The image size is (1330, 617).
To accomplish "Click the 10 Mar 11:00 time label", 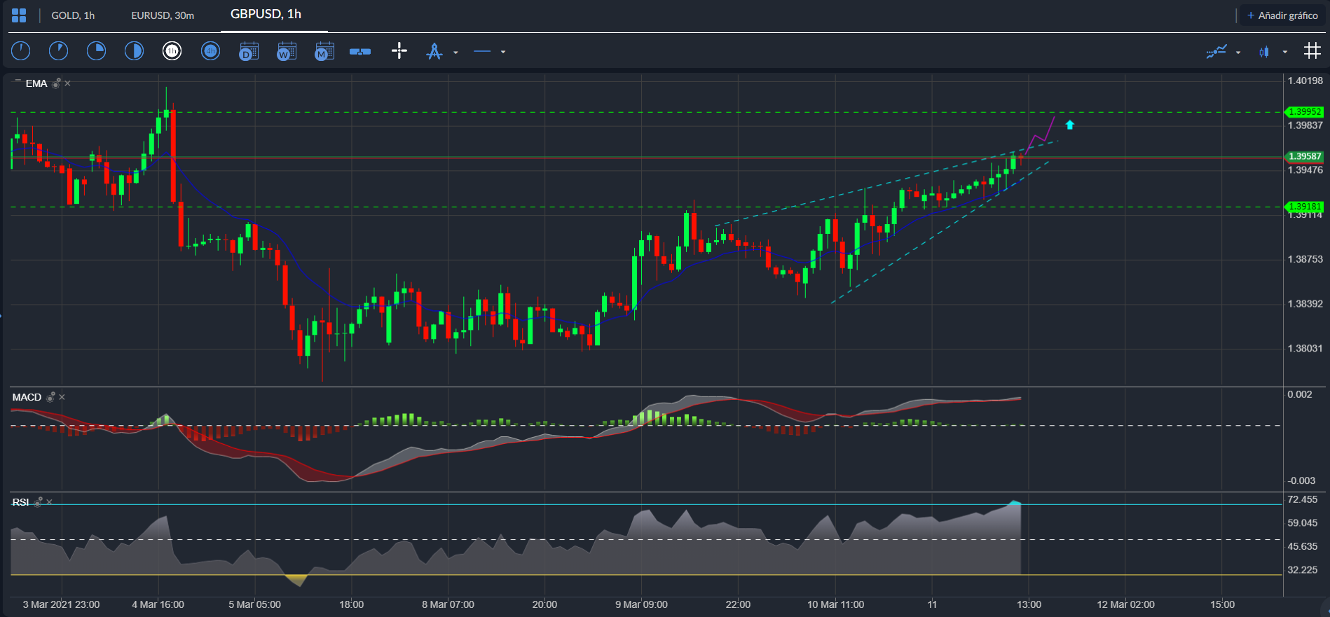I will coord(836,604).
